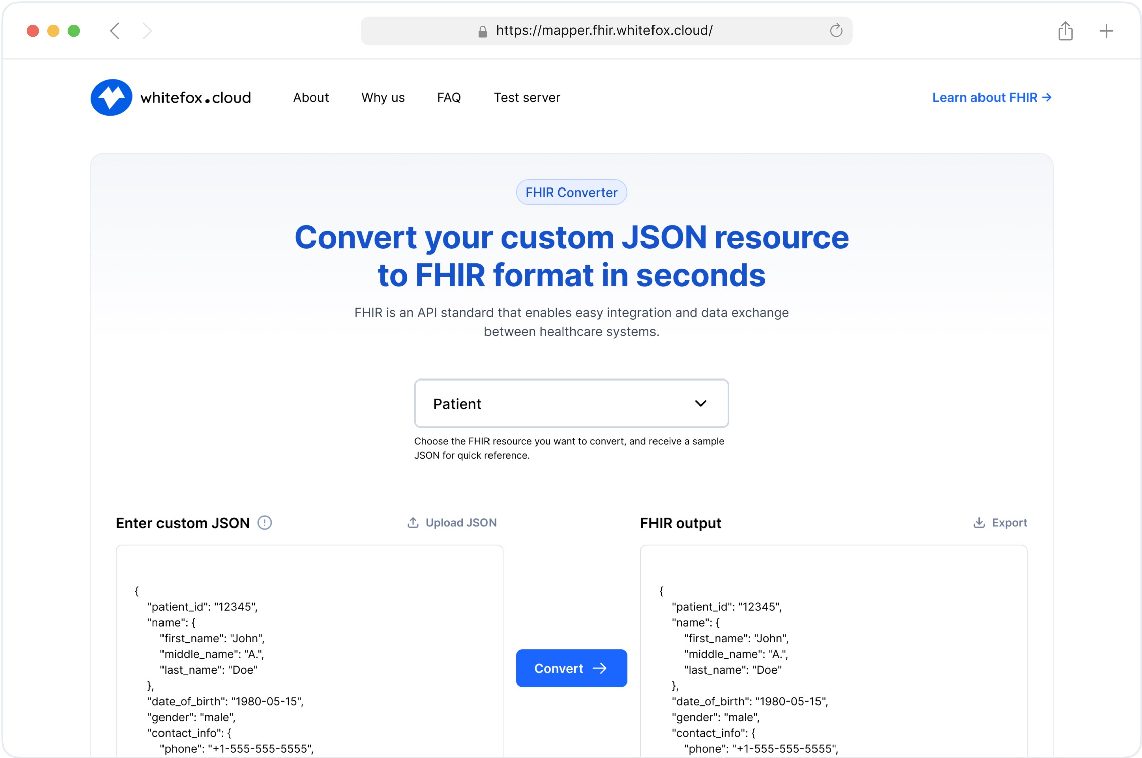Click the FHIR Converter badge
This screenshot has height=758, width=1142.
pos(571,193)
